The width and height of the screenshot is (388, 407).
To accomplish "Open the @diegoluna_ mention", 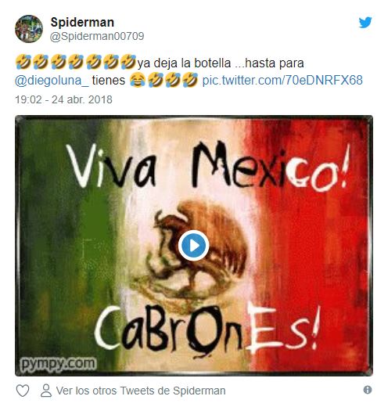I will (x=52, y=81).
